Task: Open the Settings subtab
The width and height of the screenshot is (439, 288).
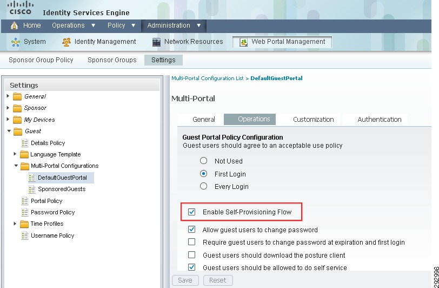Action: [x=163, y=60]
